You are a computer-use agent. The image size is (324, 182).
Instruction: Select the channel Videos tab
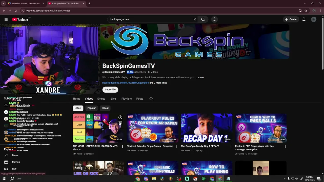(x=89, y=99)
